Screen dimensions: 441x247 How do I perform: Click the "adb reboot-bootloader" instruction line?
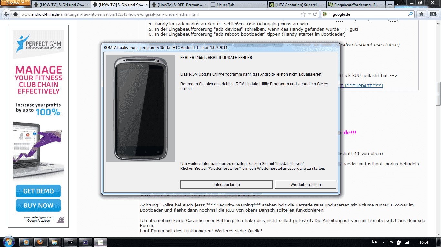[247, 34]
